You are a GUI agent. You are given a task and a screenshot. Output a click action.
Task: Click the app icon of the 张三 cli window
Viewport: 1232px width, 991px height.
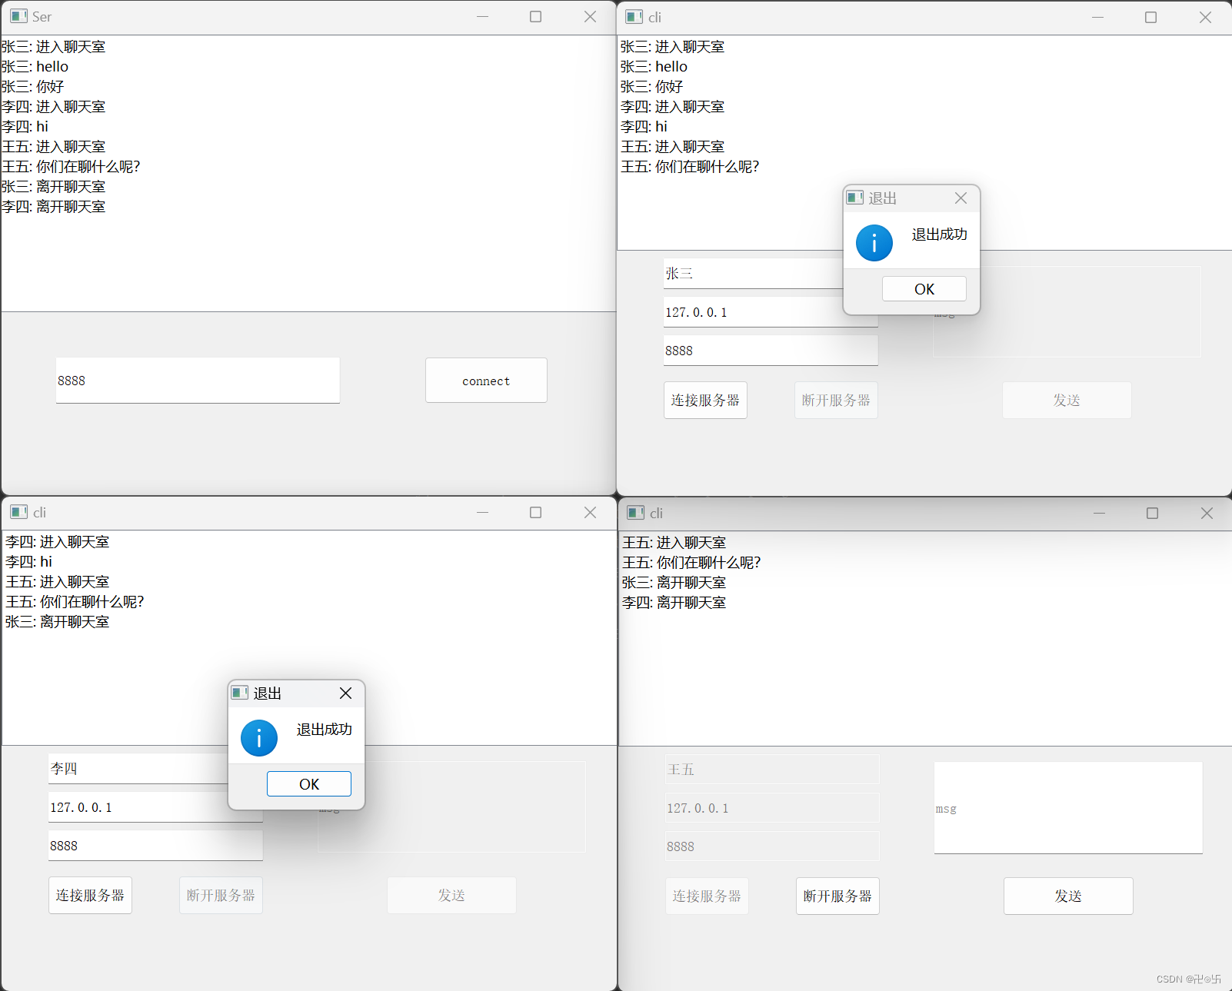634,17
